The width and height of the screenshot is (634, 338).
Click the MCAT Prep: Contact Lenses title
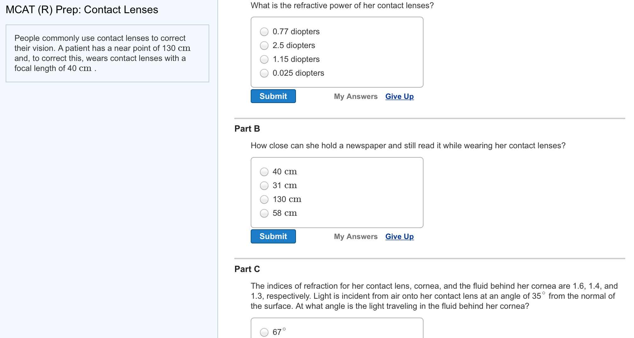click(82, 10)
